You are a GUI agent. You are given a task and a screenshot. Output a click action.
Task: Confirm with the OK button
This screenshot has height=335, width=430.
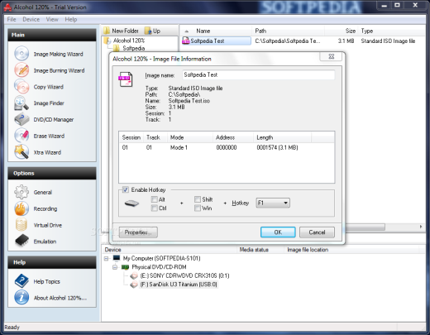(x=278, y=232)
